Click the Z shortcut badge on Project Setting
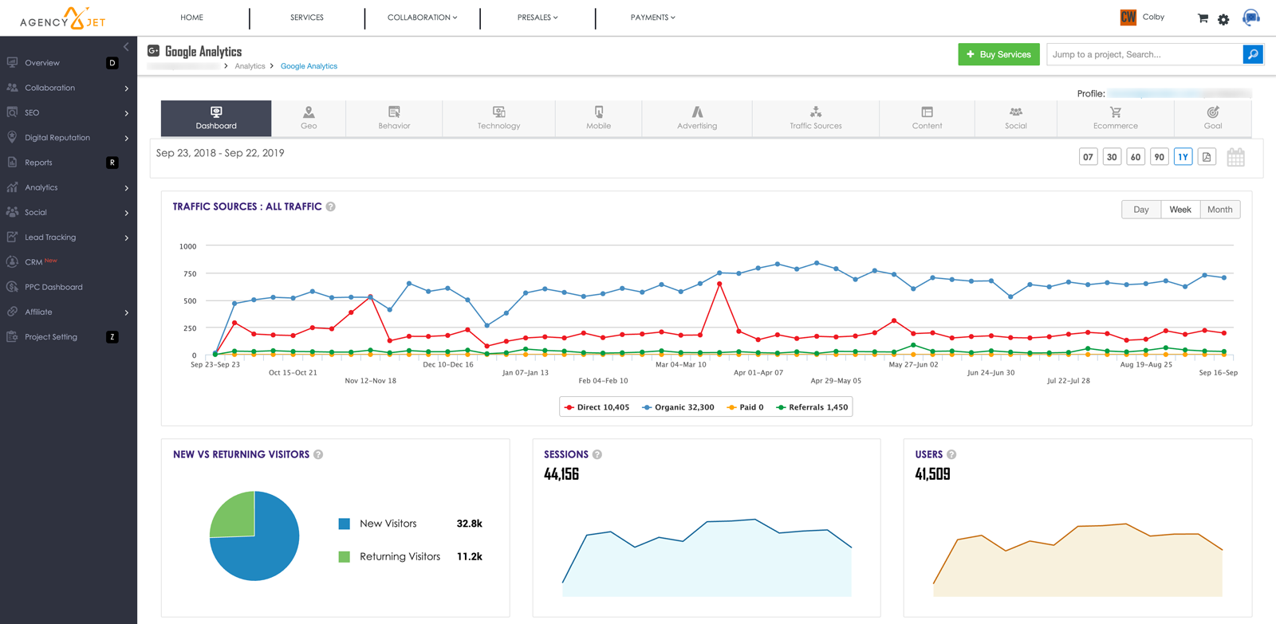Viewport: 1276px width, 624px height. (x=112, y=337)
